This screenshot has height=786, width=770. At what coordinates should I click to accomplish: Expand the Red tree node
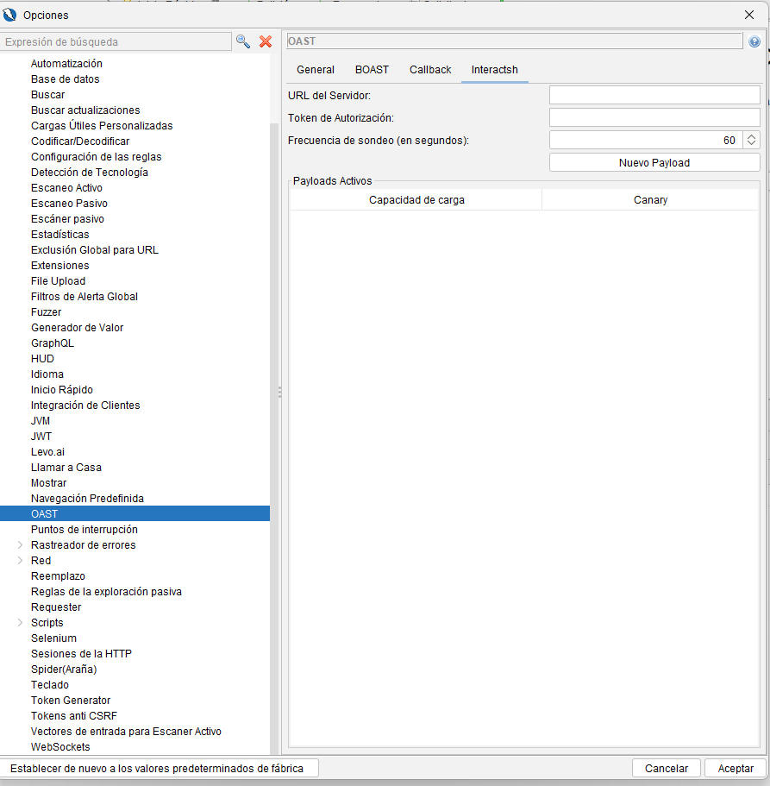21,561
